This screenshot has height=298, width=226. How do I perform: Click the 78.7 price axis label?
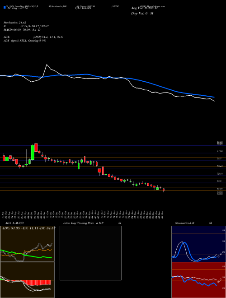pyautogui.click(x=219, y=158)
